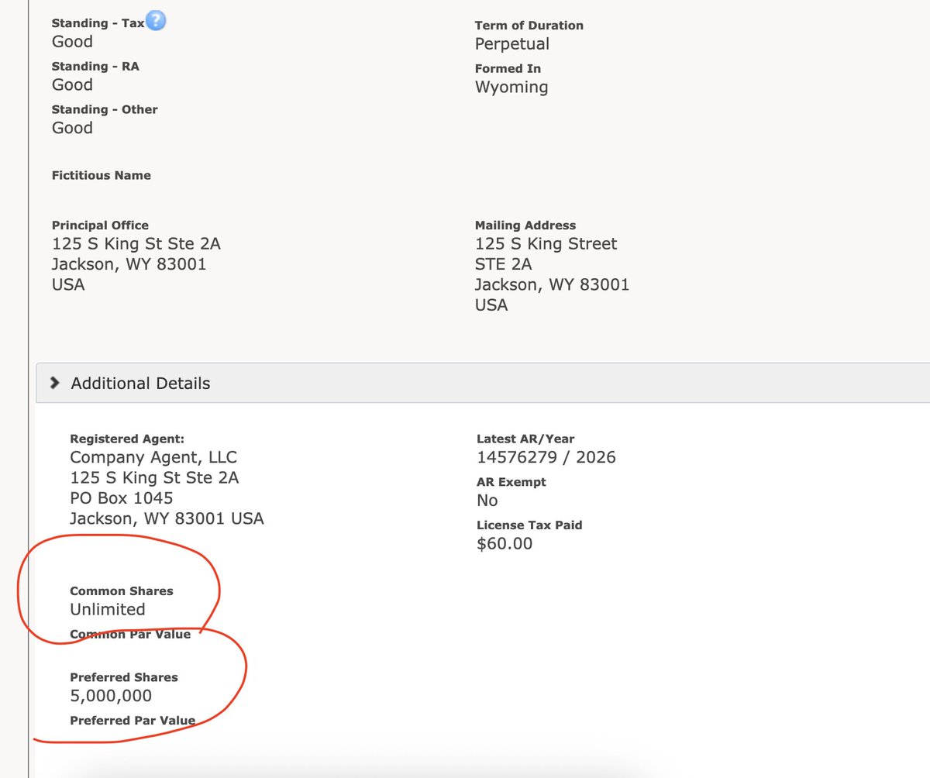Click the AR Exempt label
Screen dimensions: 930x778
click(511, 482)
